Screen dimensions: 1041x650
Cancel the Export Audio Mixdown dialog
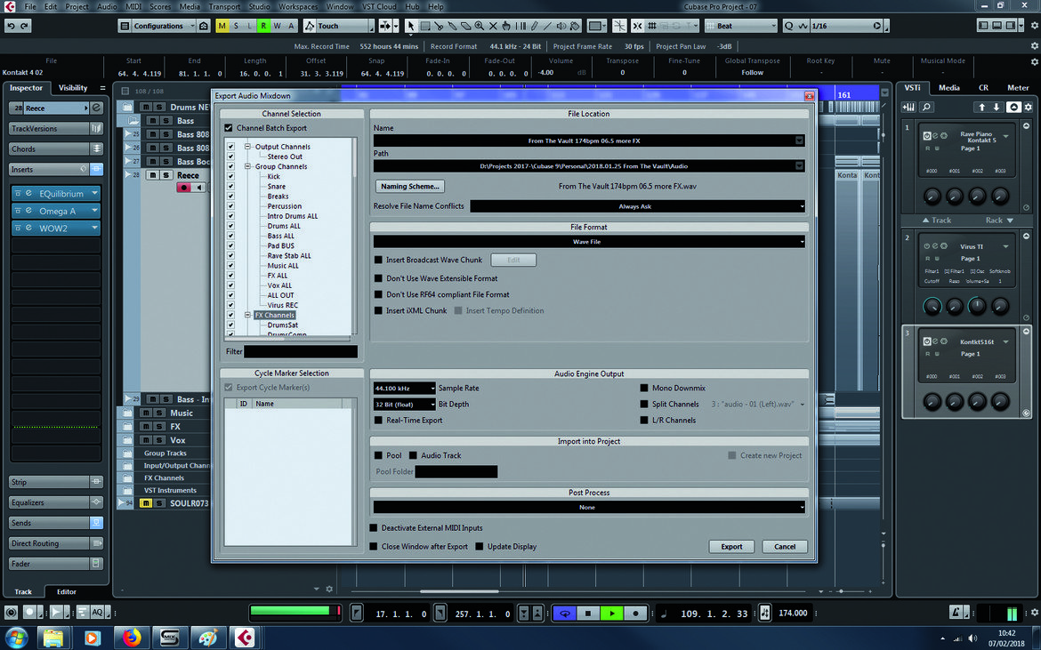[x=785, y=547]
